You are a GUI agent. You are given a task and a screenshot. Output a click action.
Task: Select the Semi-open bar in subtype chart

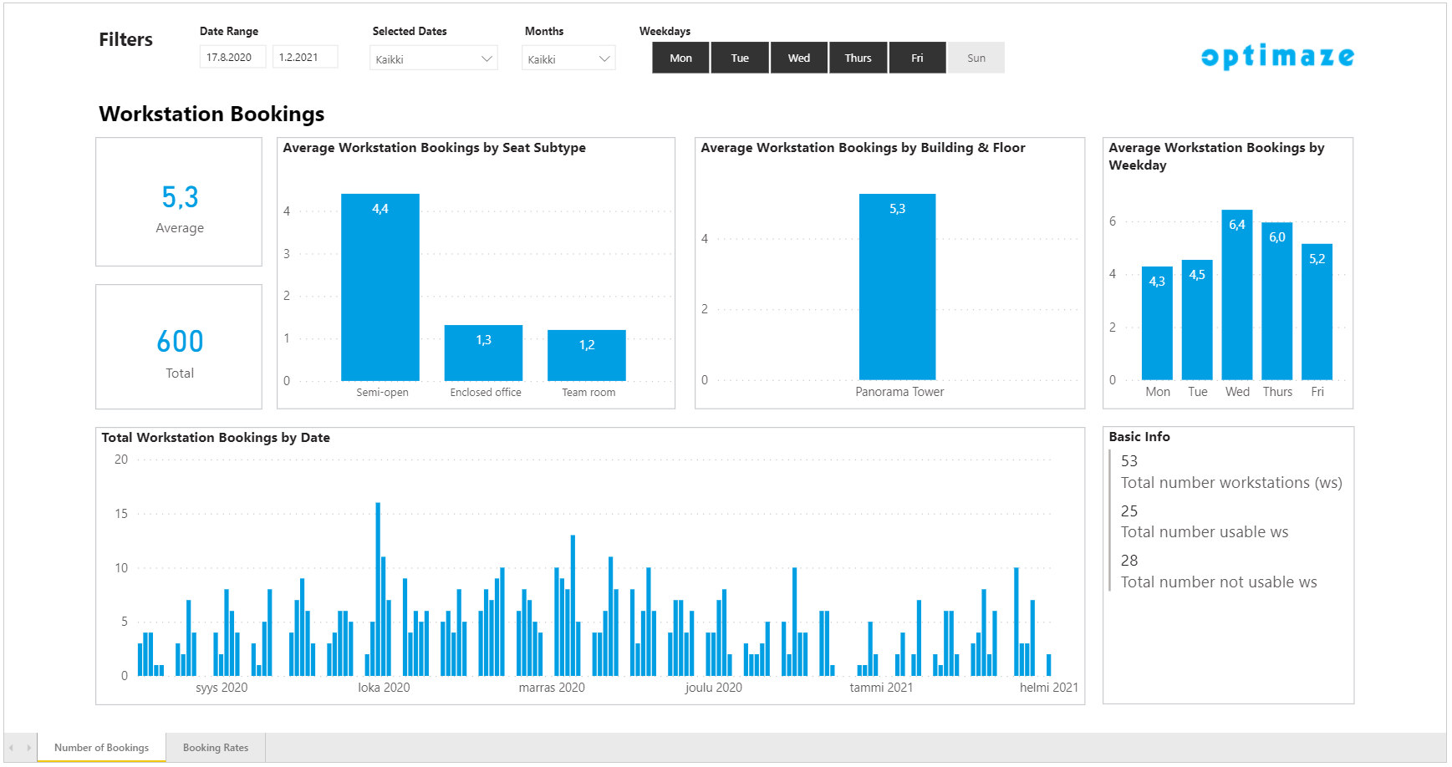tap(380, 288)
